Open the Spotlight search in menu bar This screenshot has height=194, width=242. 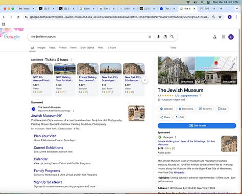[x=202, y=2]
